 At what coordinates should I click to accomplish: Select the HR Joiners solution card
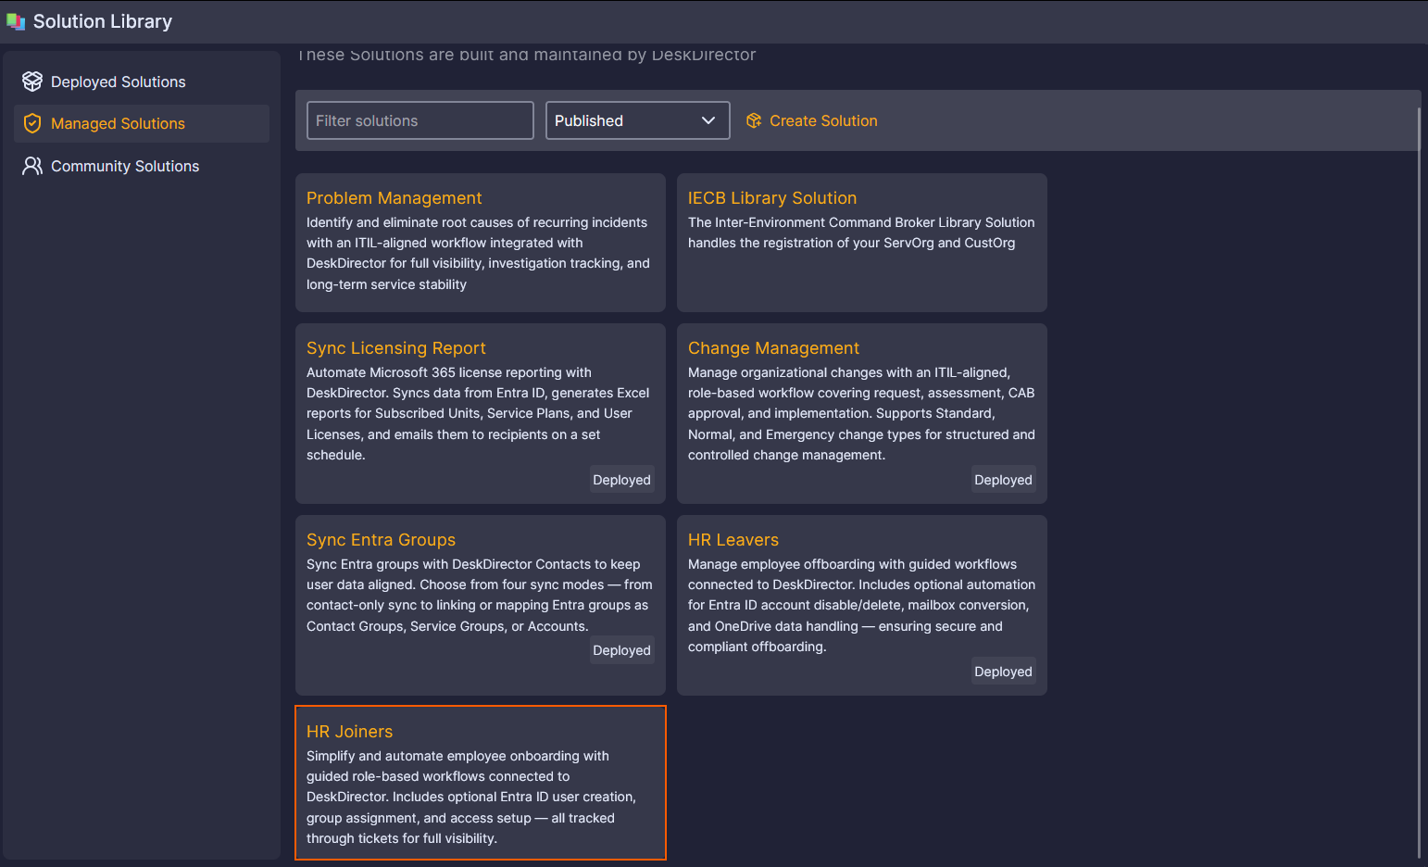480,783
